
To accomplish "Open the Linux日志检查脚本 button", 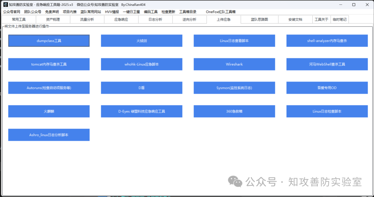I will (x=327, y=111).
